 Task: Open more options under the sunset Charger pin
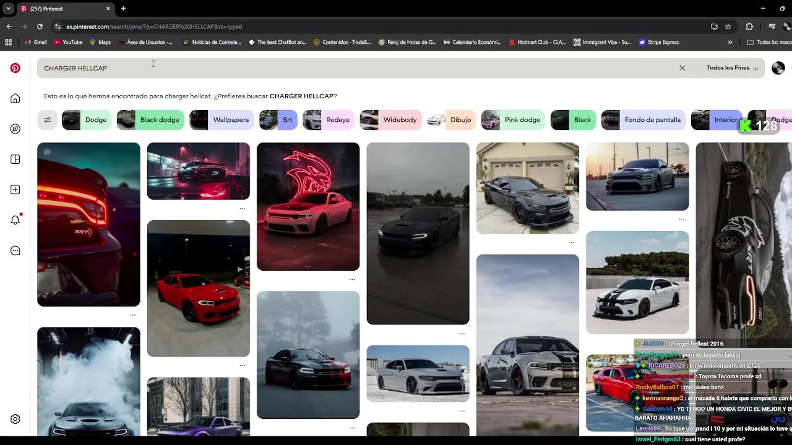[681, 219]
